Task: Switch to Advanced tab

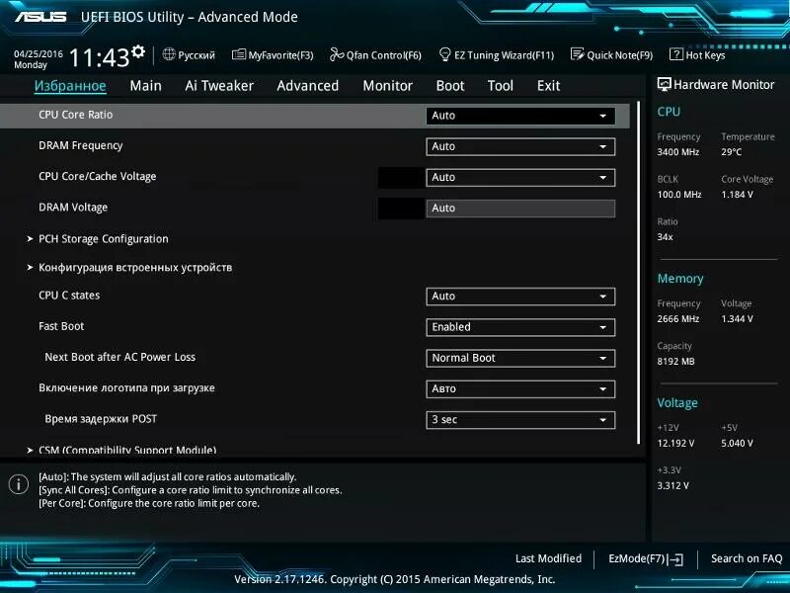Action: pyautogui.click(x=308, y=86)
